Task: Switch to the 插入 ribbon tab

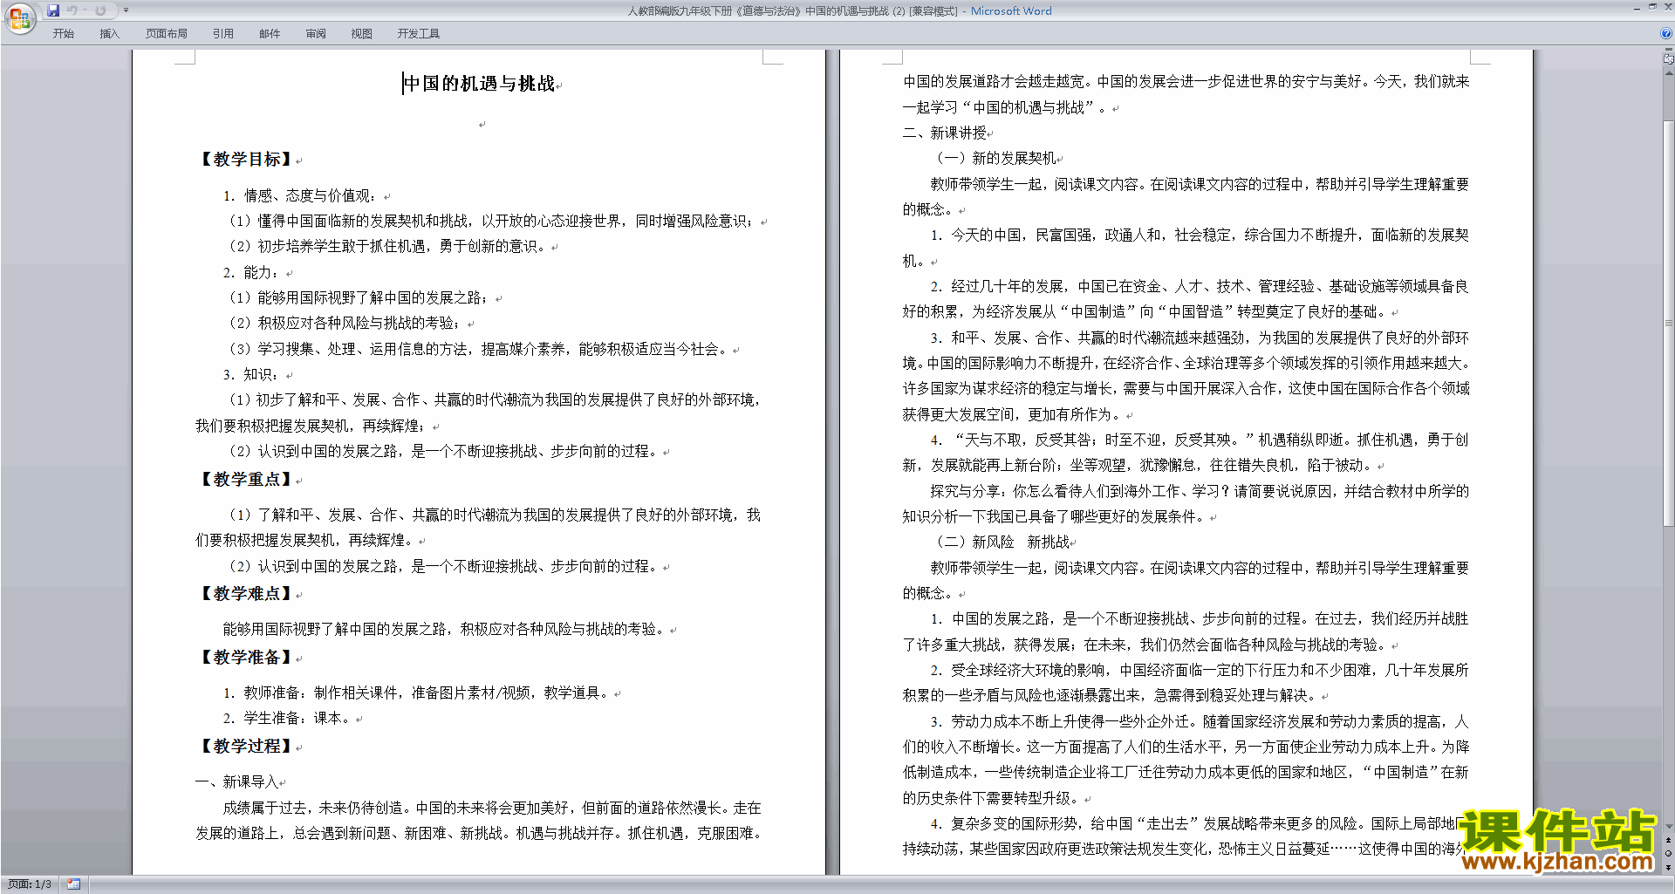Action: pyautogui.click(x=109, y=34)
